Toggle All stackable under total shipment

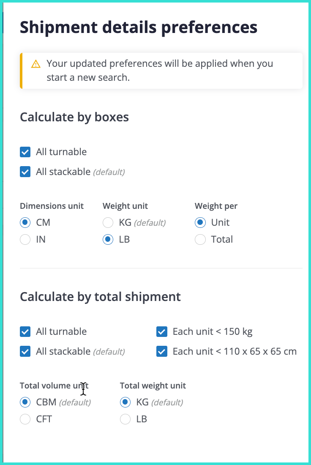(x=25, y=351)
